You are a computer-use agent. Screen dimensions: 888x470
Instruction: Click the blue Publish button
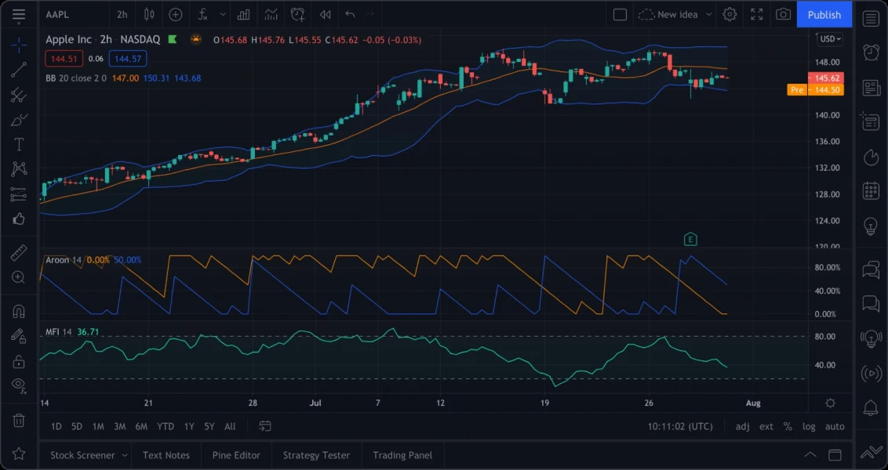(x=824, y=14)
